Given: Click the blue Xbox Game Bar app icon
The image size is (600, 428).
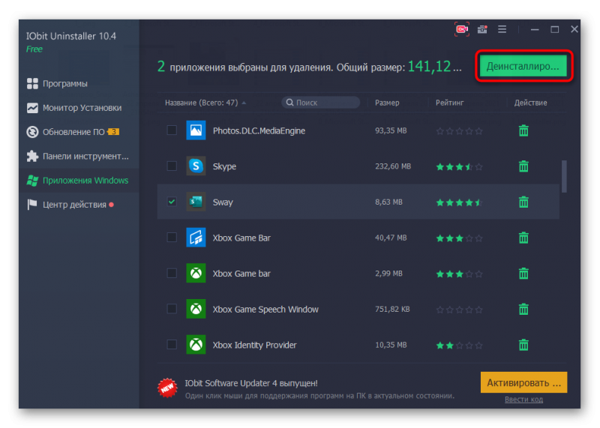Looking at the screenshot, I should pyautogui.click(x=196, y=238).
